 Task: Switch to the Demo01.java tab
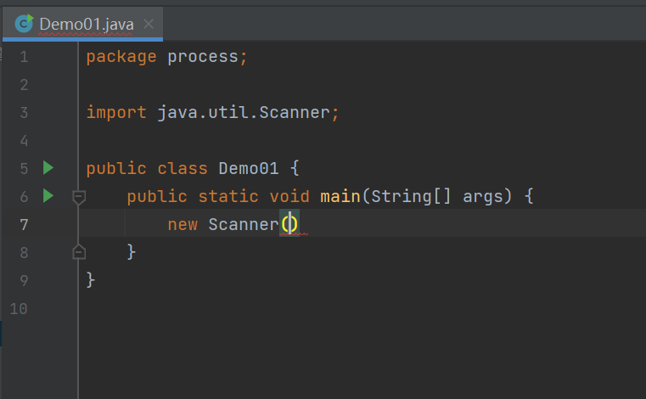point(87,24)
